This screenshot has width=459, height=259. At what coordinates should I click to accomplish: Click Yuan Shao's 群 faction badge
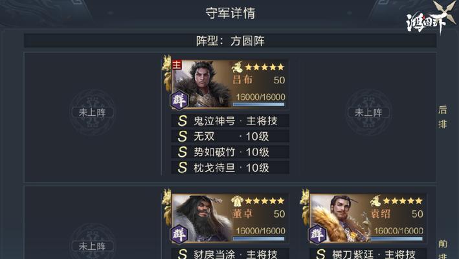point(318,234)
